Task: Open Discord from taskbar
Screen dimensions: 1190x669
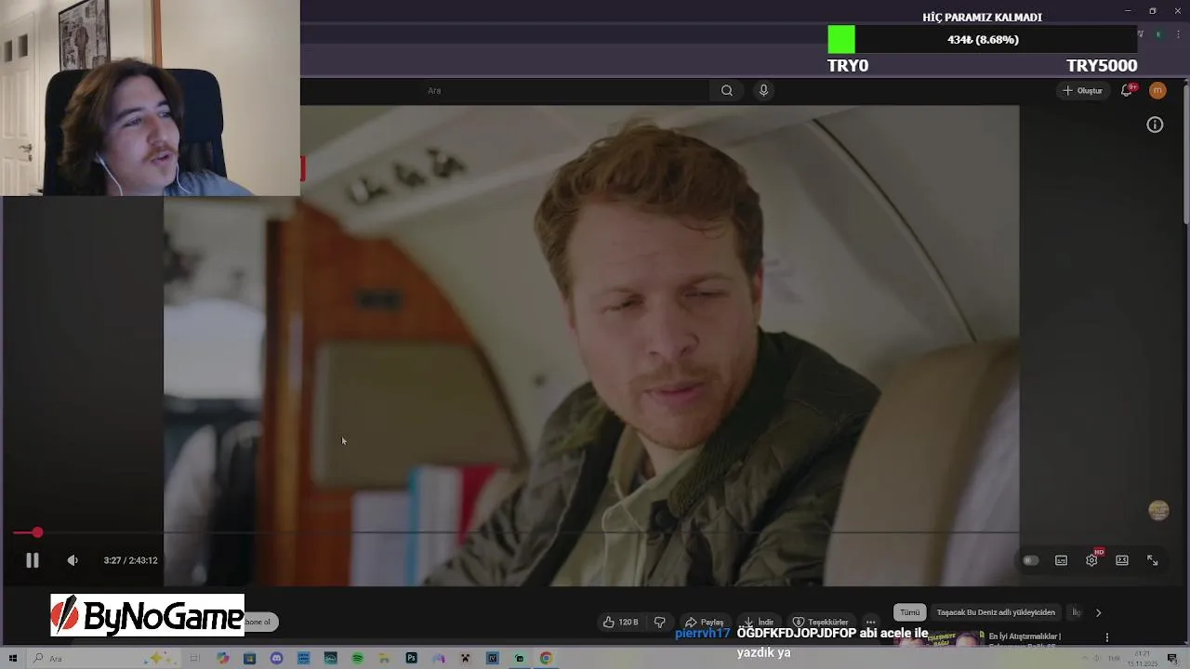Action: point(276,658)
